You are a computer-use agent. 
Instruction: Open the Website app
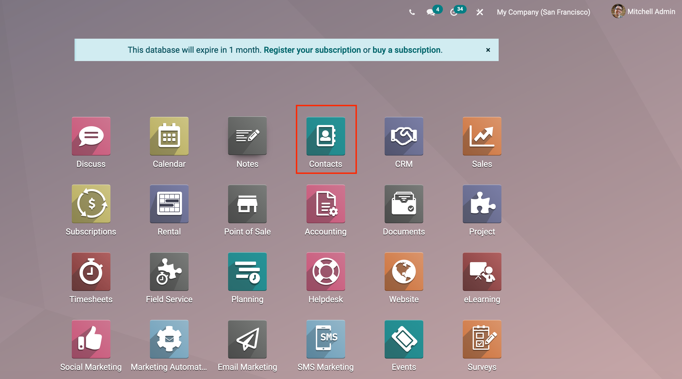[x=404, y=272]
